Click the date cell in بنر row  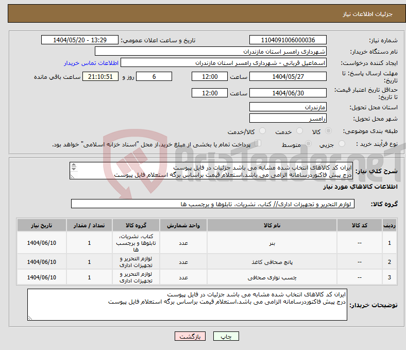(42, 243)
